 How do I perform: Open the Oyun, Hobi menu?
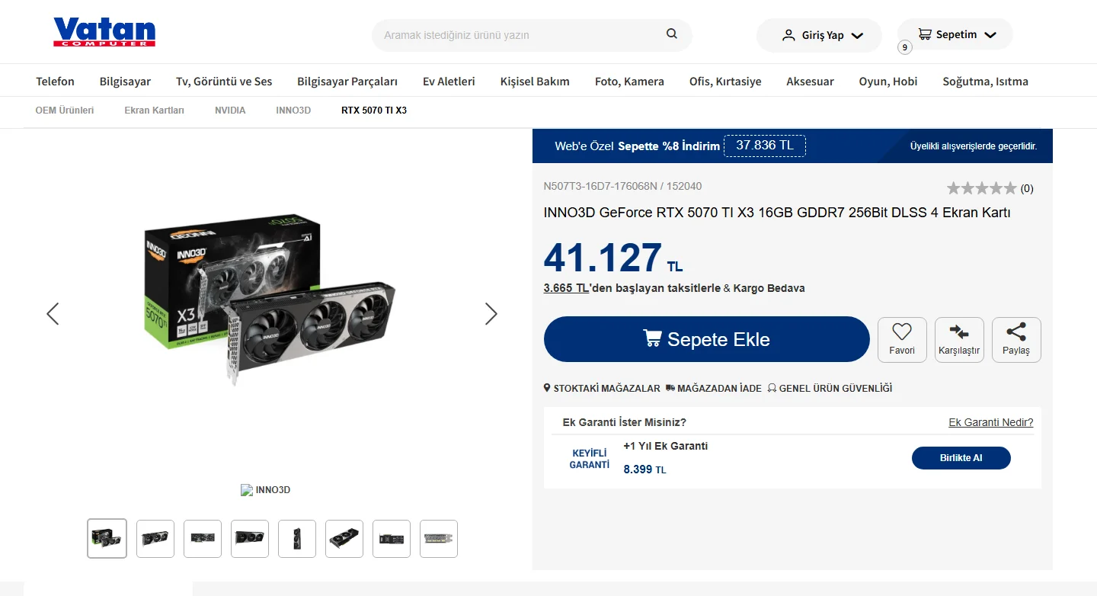[888, 81]
